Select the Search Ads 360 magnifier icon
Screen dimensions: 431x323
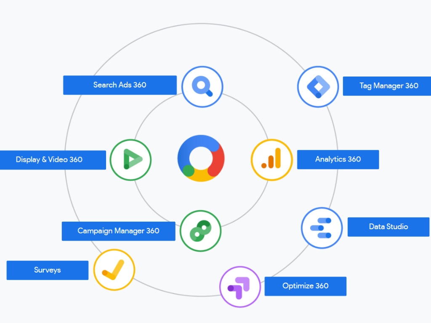click(x=202, y=86)
